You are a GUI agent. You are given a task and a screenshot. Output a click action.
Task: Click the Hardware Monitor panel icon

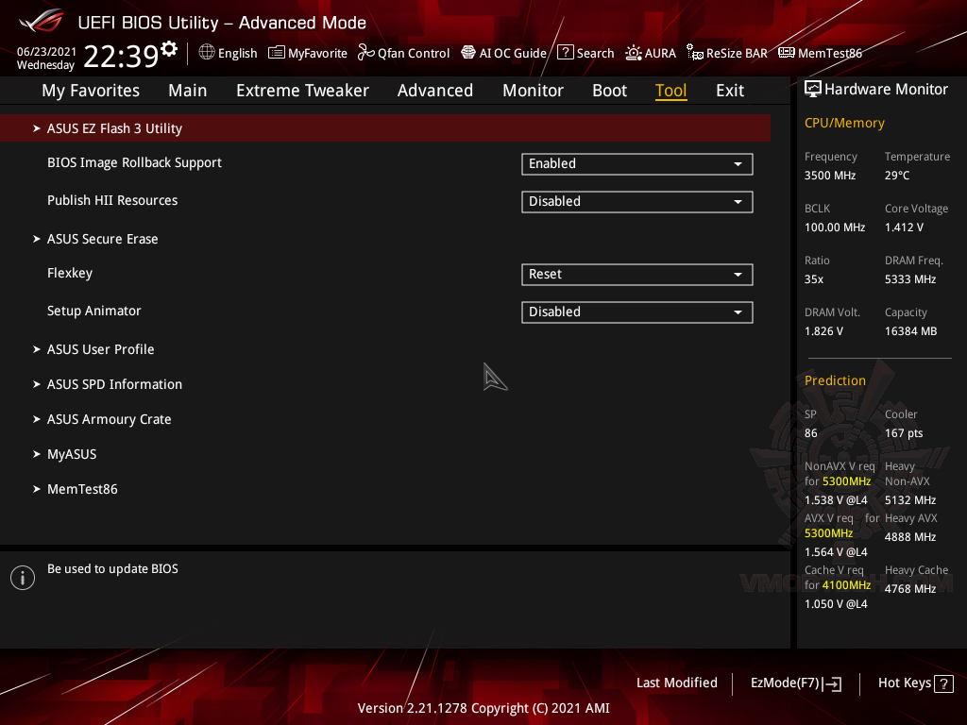point(813,88)
